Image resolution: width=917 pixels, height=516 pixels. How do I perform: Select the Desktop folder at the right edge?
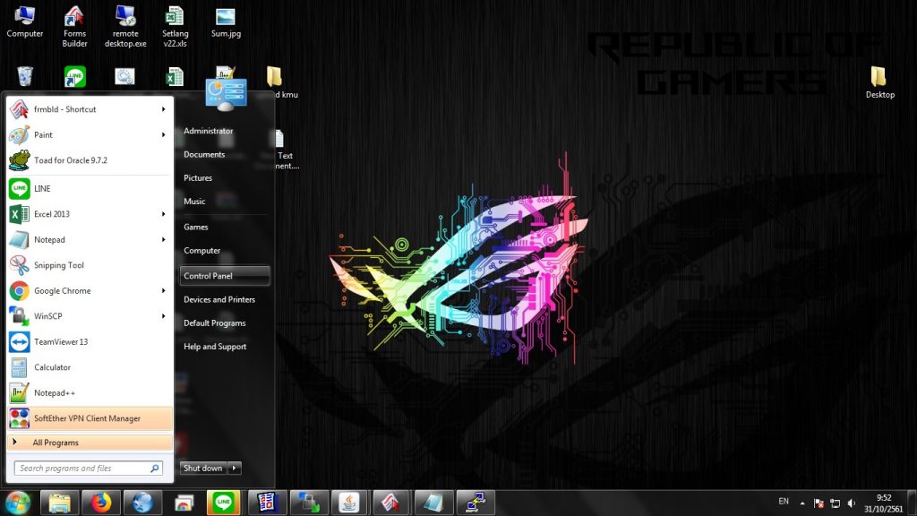point(879,82)
